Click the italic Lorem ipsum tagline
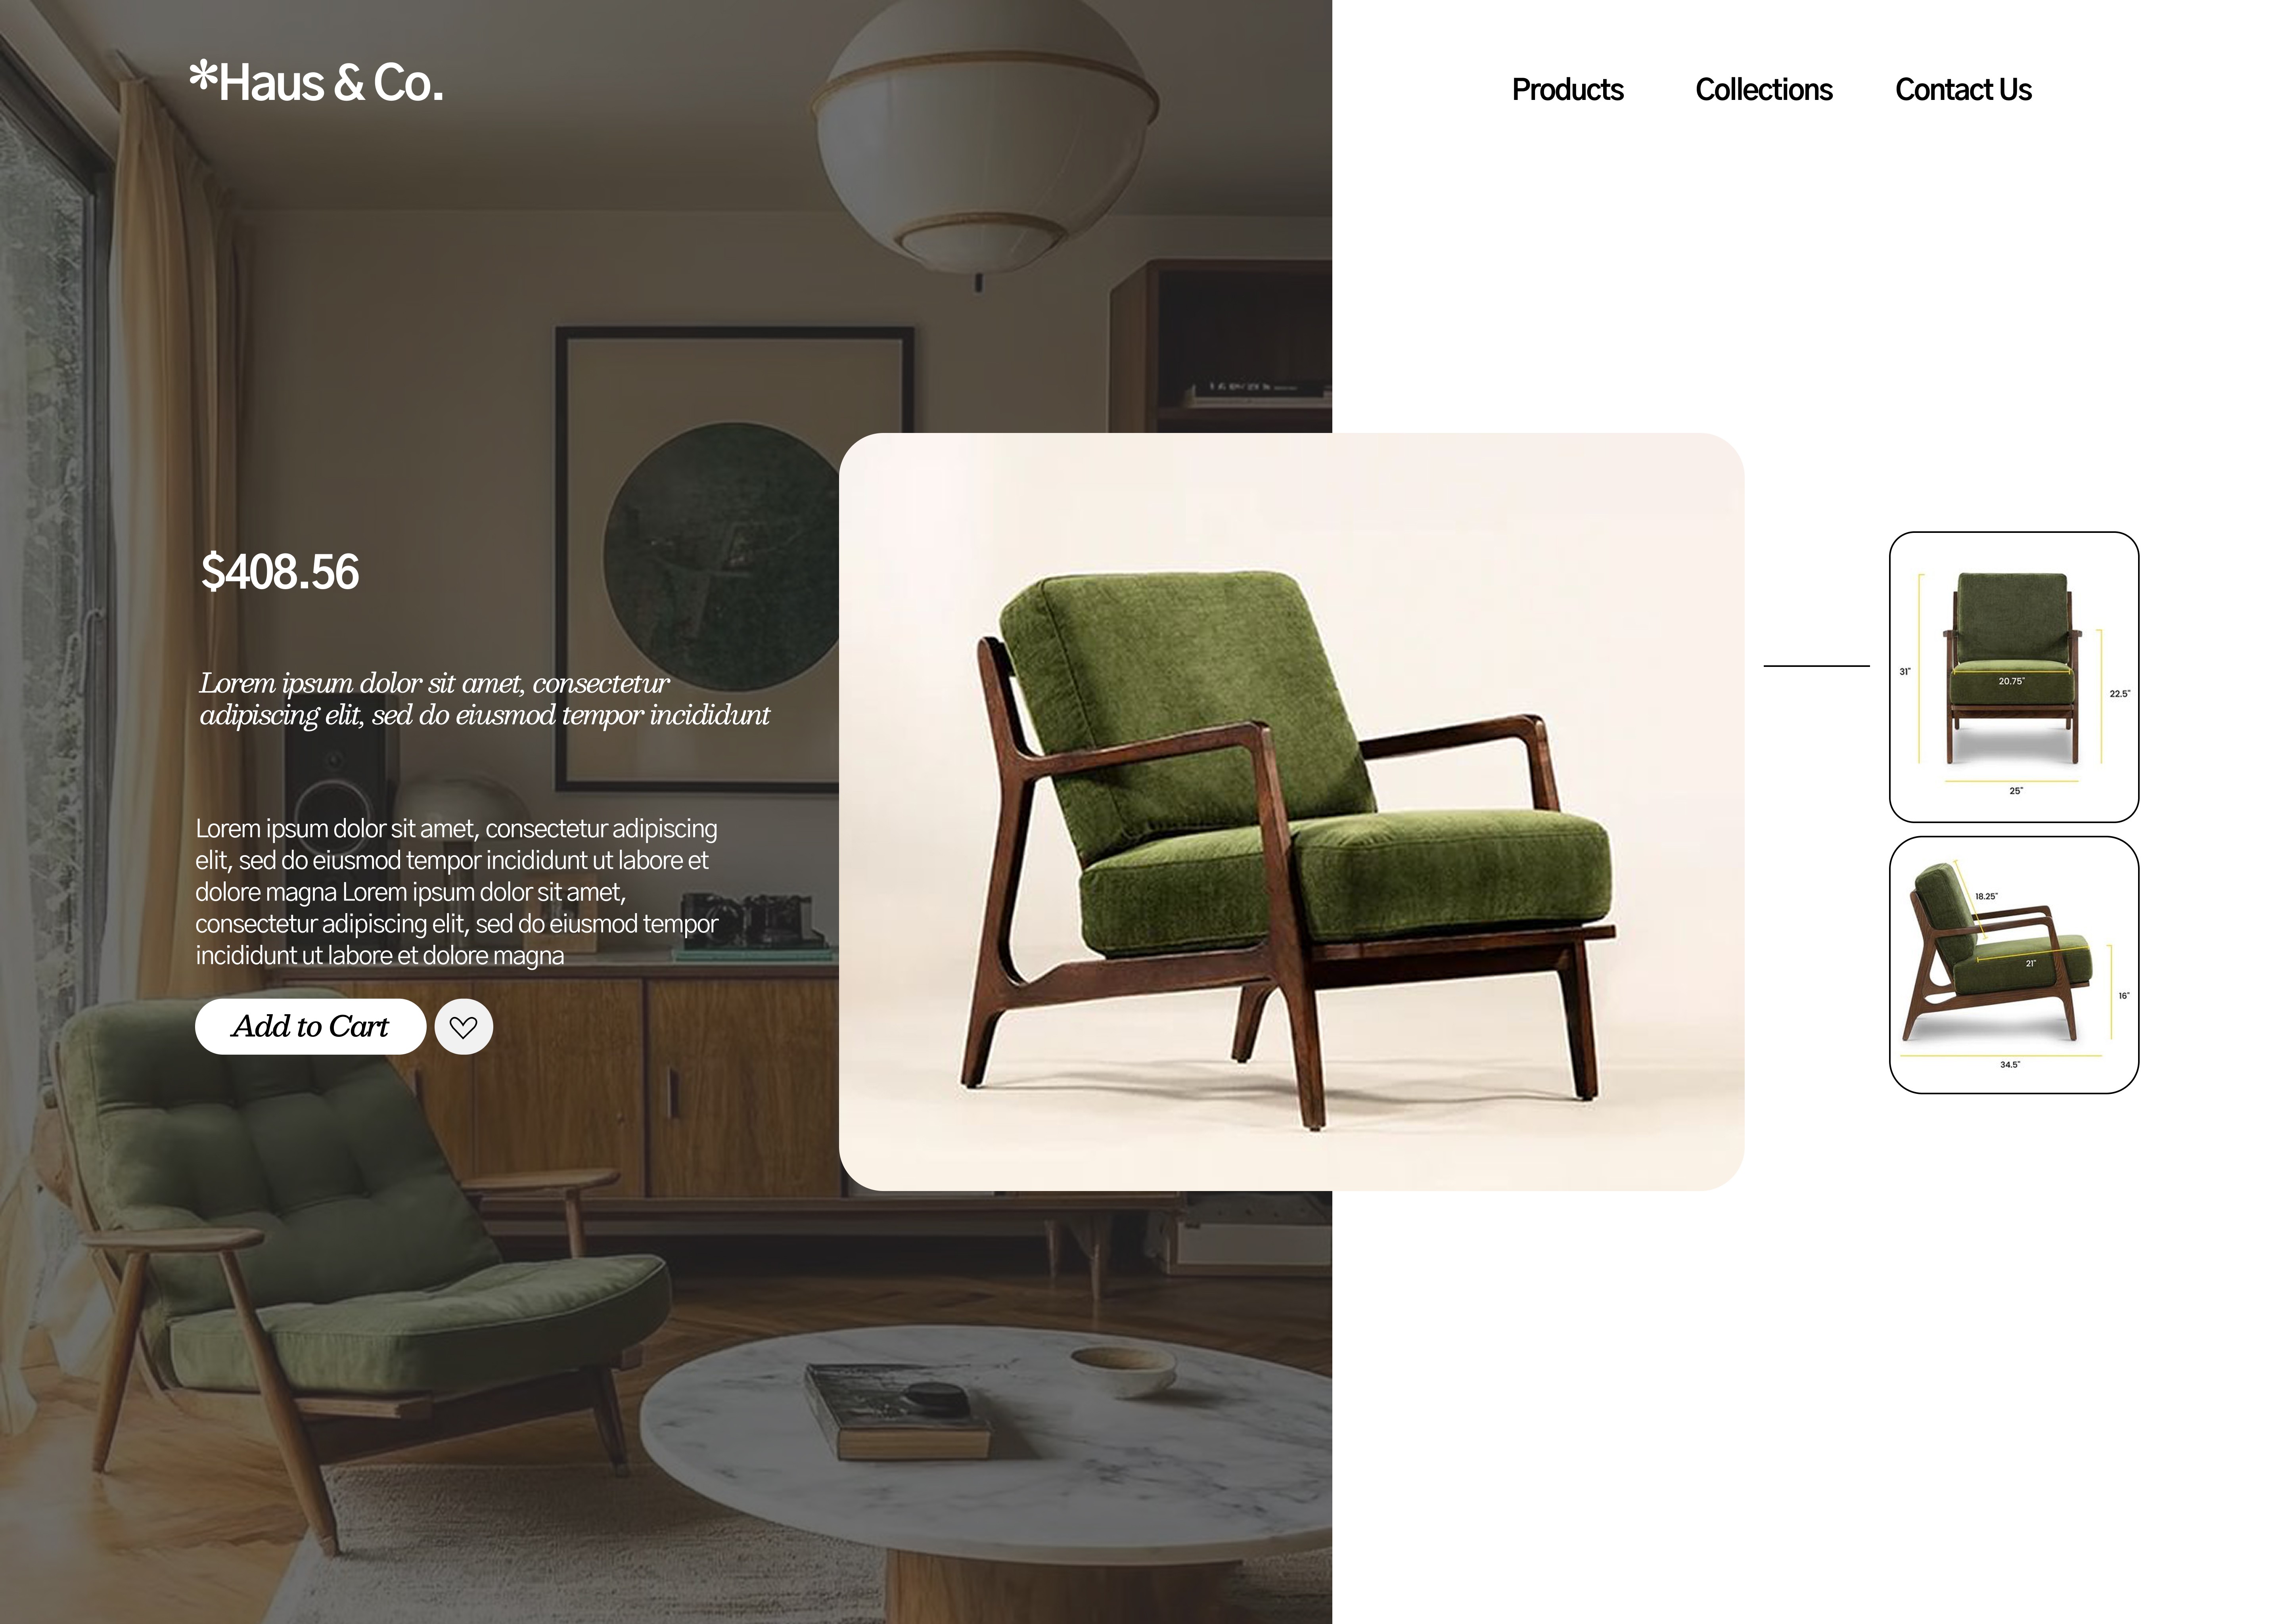This screenshot has width=2284, height=1624. (x=484, y=699)
